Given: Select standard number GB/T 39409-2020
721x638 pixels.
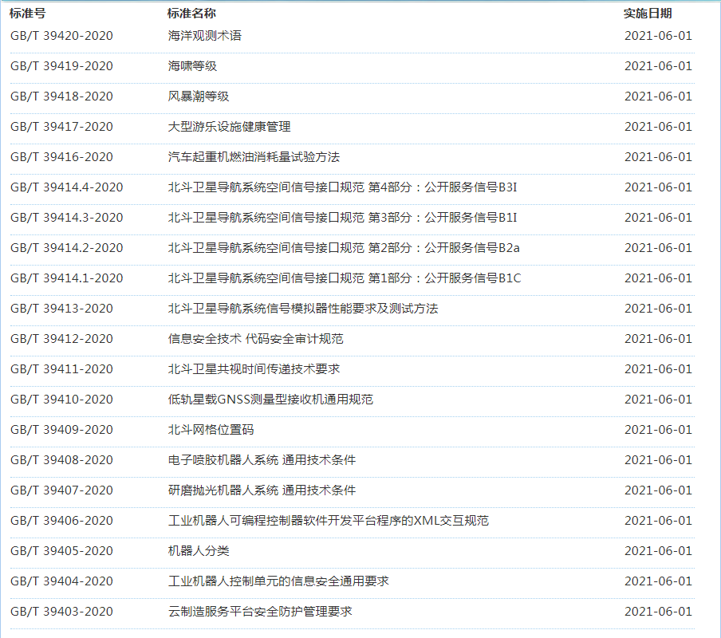Looking at the screenshot, I should [61, 430].
